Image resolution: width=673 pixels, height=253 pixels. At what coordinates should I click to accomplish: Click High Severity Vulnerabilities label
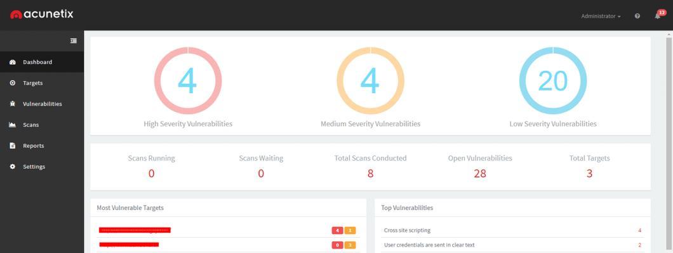click(188, 124)
